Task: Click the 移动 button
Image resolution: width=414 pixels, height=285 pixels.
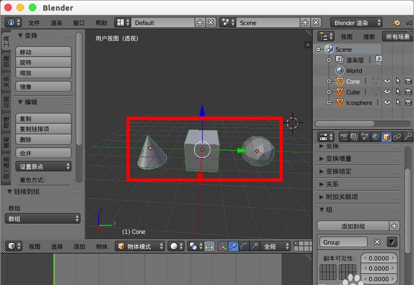Action: pyautogui.click(x=43, y=52)
